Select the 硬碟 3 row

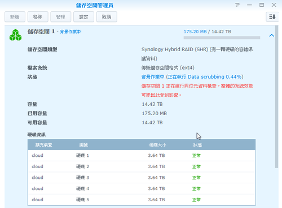(x=142, y=178)
